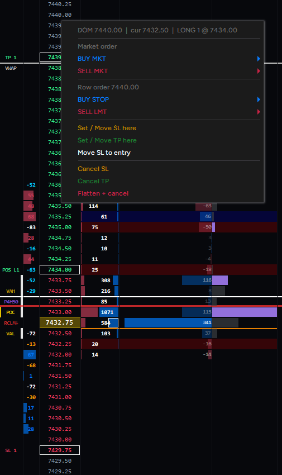
Task: Click the POC level label
Action: coord(11,312)
